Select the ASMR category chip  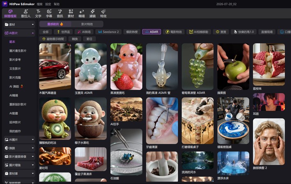(x=151, y=32)
